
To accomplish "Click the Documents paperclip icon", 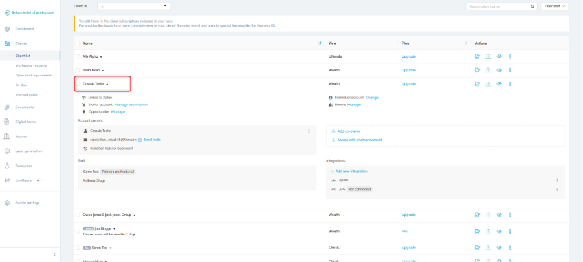I will pos(7,107).
